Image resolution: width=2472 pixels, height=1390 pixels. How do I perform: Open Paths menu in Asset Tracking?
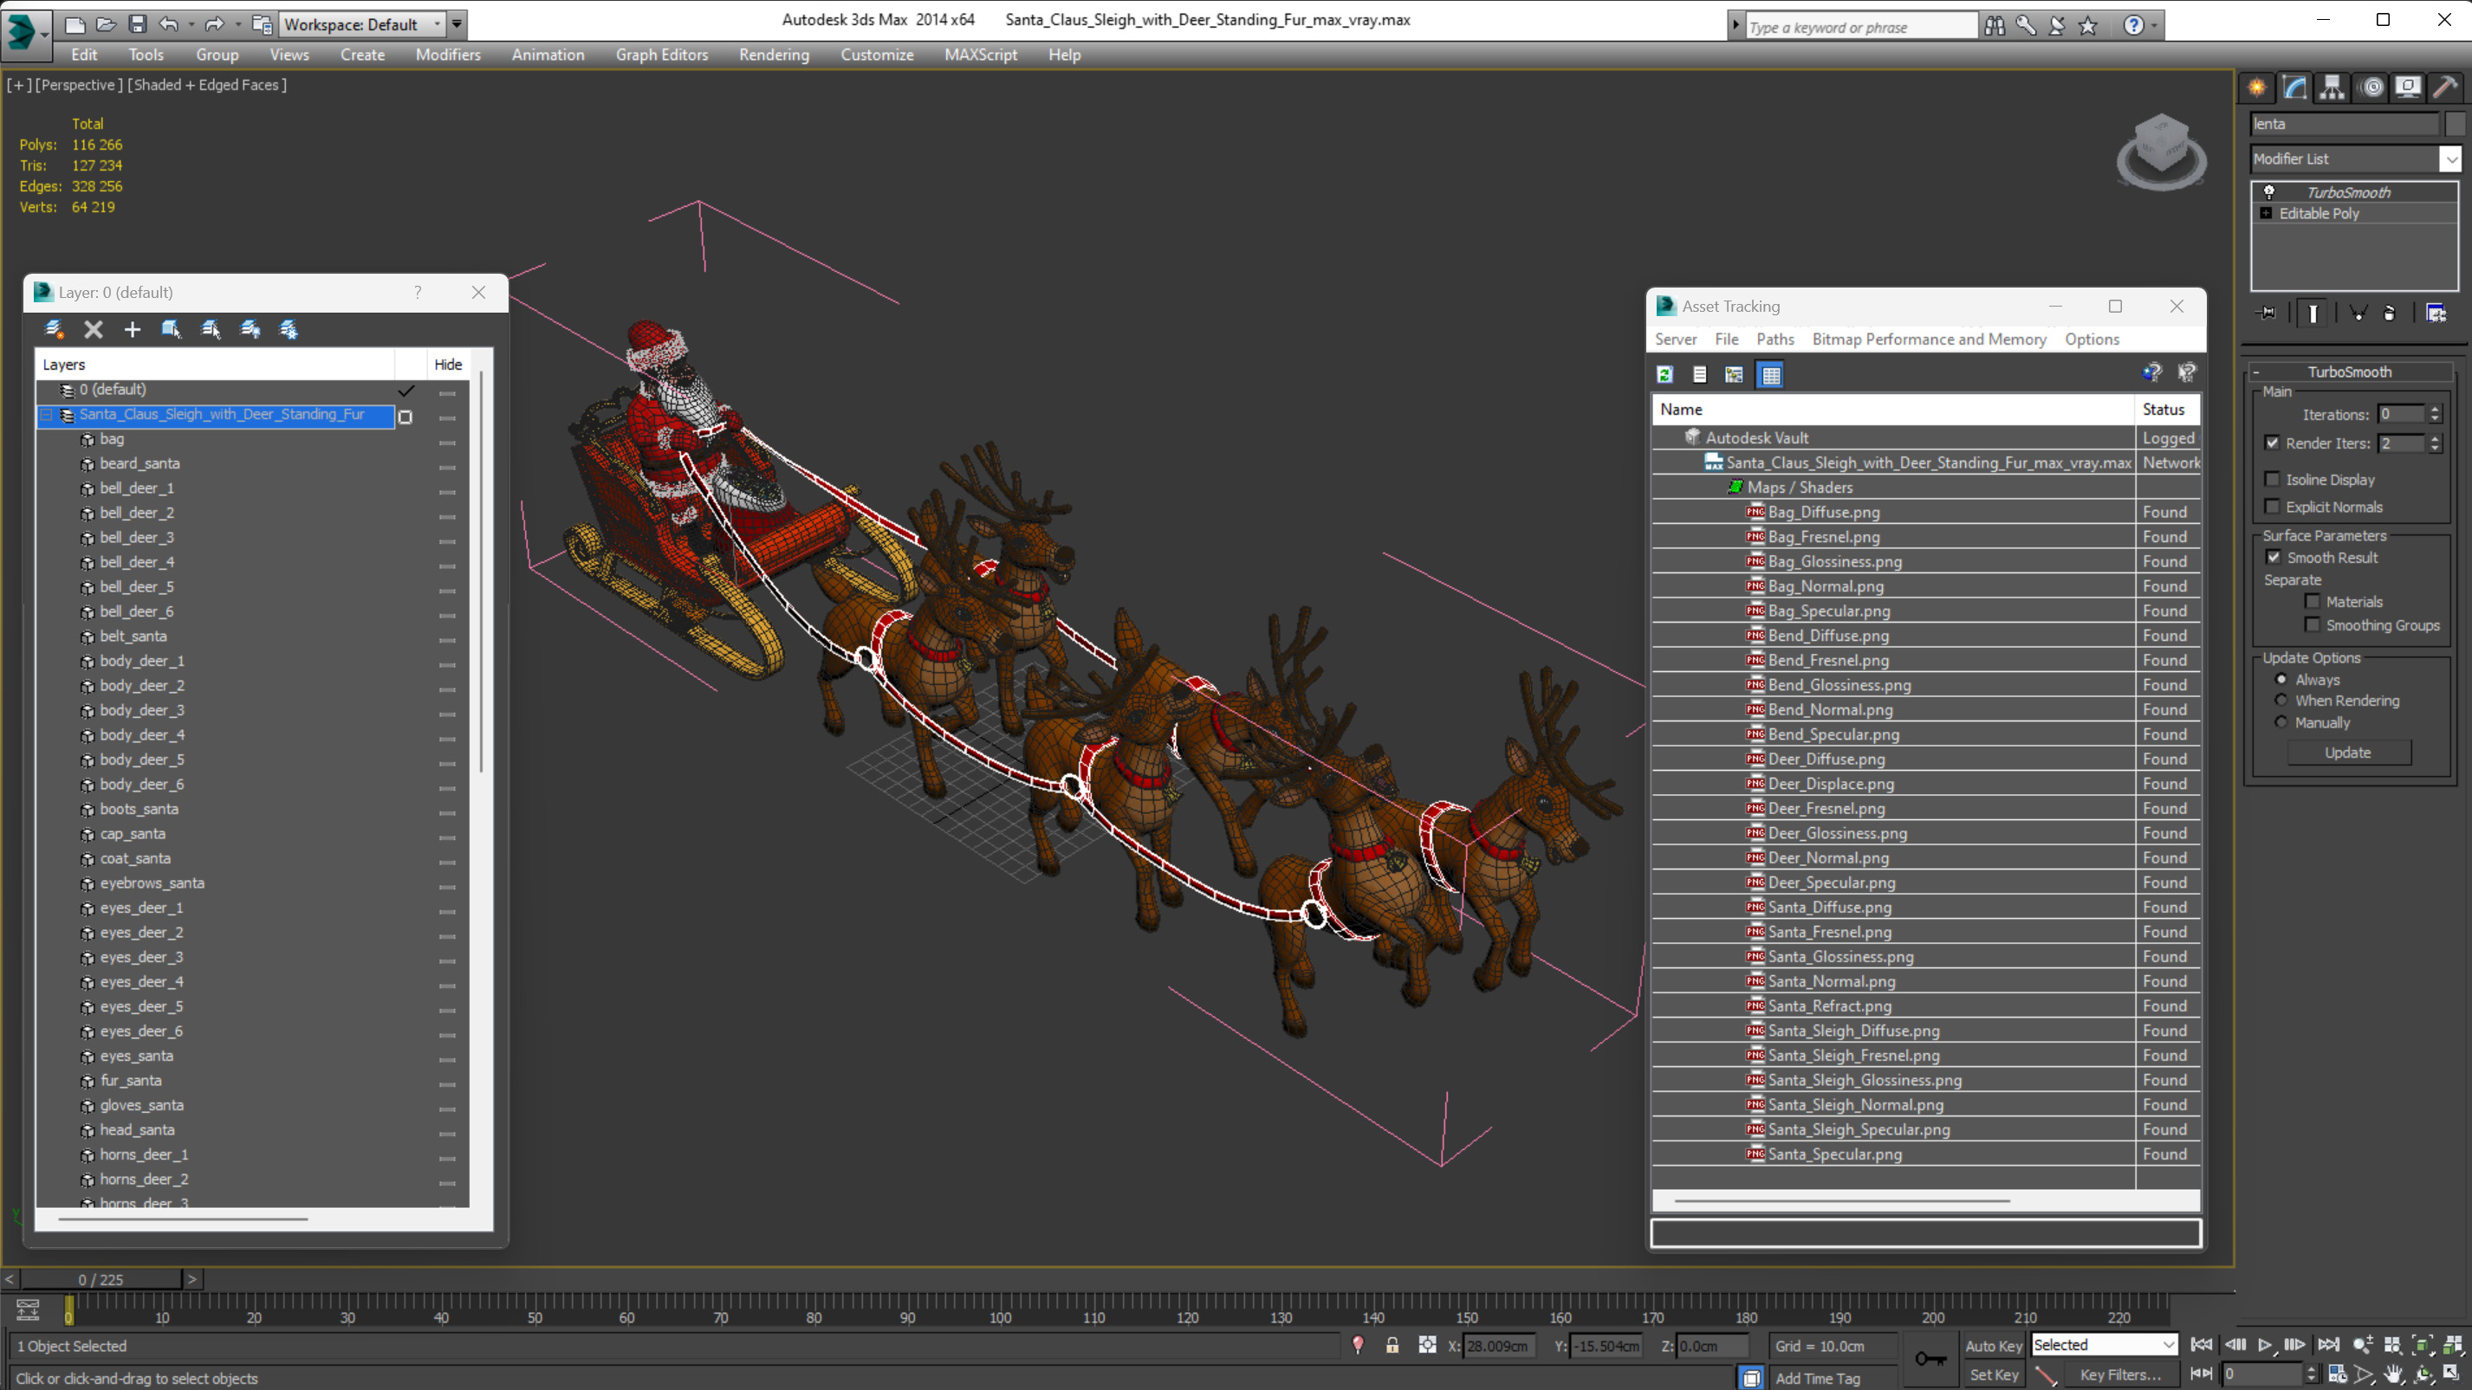[x=1775, y=339]
